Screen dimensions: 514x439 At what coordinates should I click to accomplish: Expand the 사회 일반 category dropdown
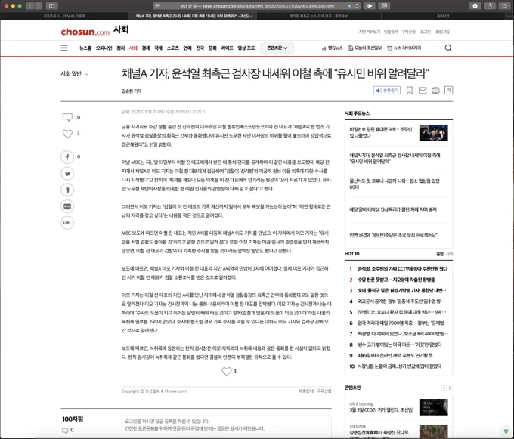(75, 74)
